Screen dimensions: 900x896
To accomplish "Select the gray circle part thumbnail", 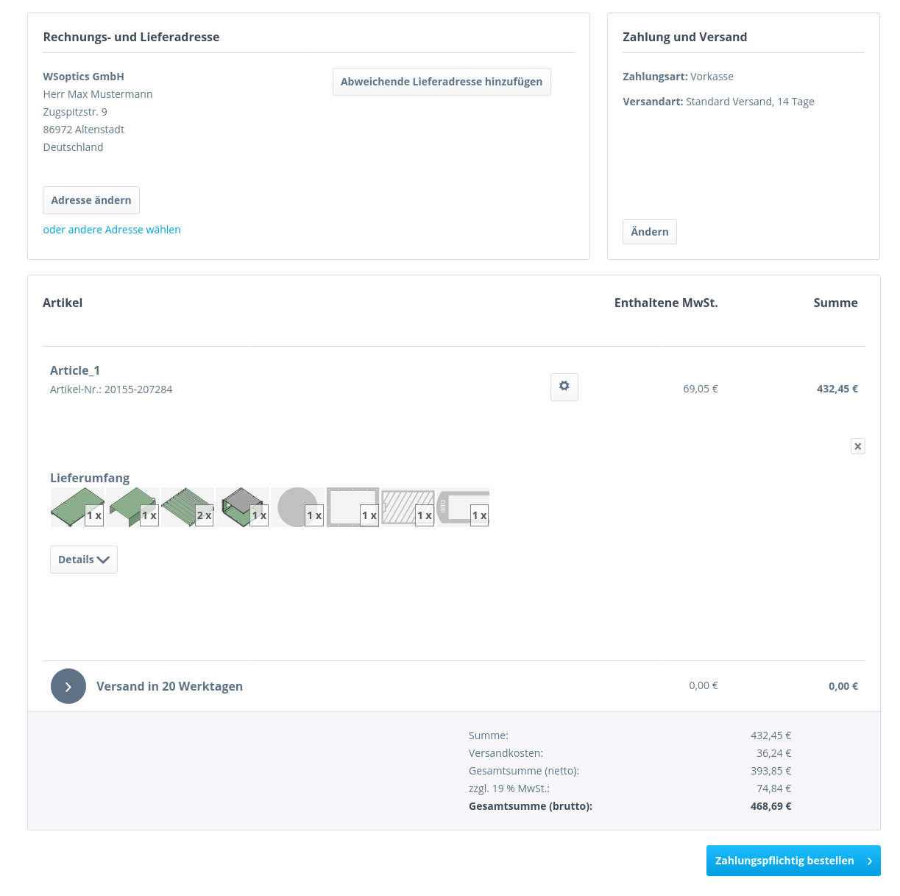I will pos(298,507).
